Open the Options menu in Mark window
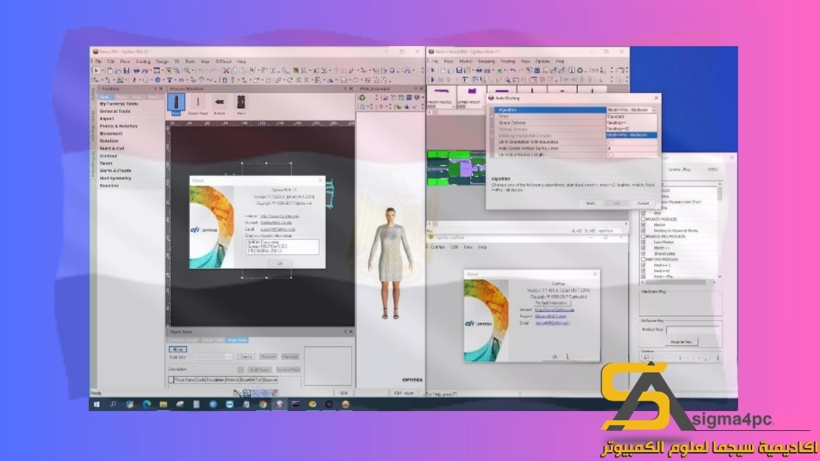The image size is (820, 461). (x=543, y=61)
